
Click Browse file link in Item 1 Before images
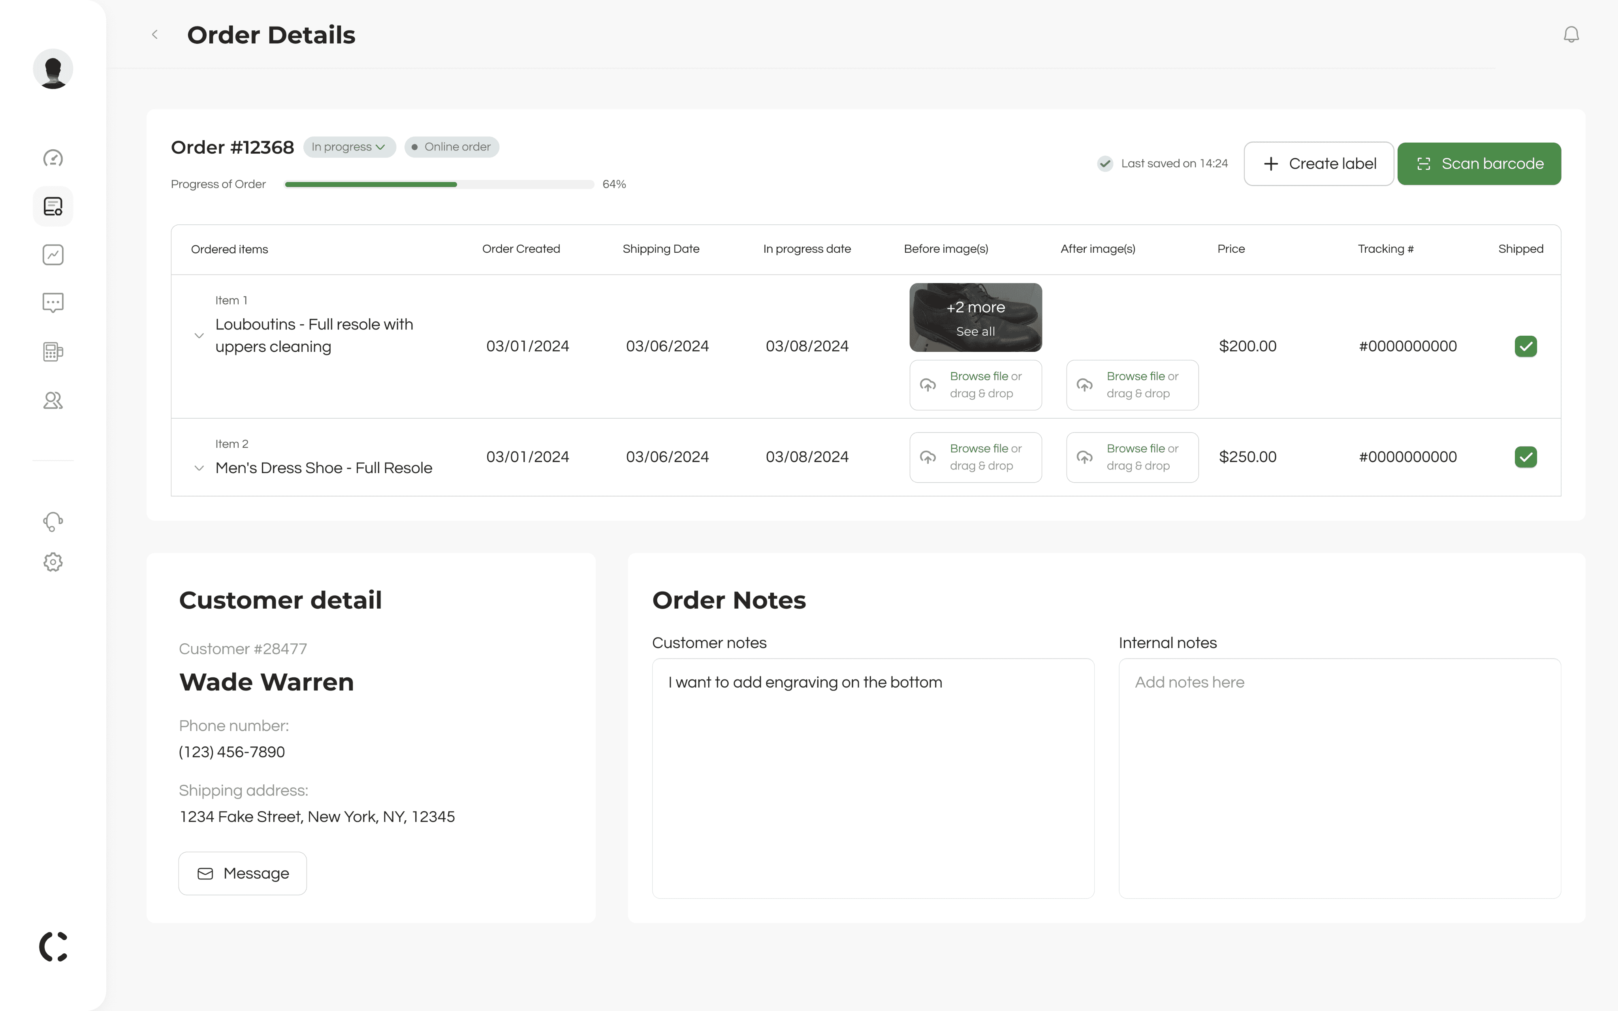979,376
